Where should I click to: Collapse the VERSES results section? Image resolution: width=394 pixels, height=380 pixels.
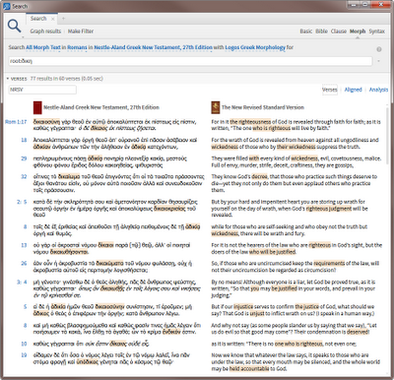click(8, 79)
